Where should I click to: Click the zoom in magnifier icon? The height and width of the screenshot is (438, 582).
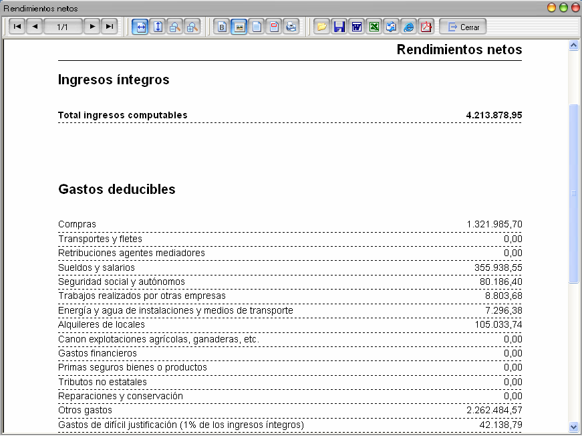tap(192, 27)
